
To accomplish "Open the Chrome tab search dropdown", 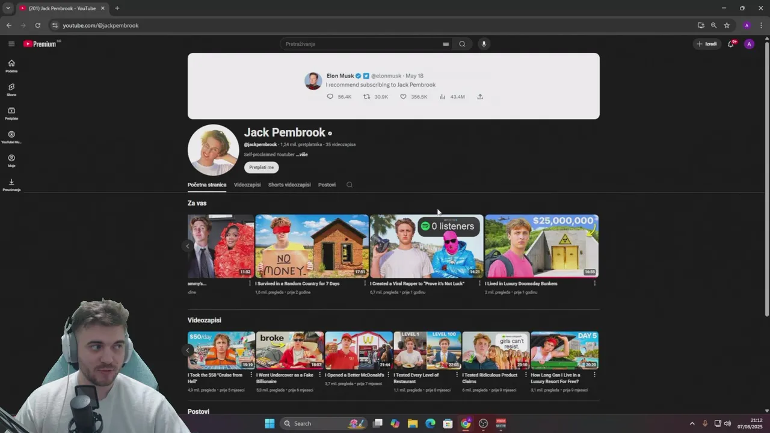I will pyautogui.click(x=8, y=8).
